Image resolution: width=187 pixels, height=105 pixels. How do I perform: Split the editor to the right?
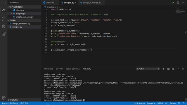[178, 3]
